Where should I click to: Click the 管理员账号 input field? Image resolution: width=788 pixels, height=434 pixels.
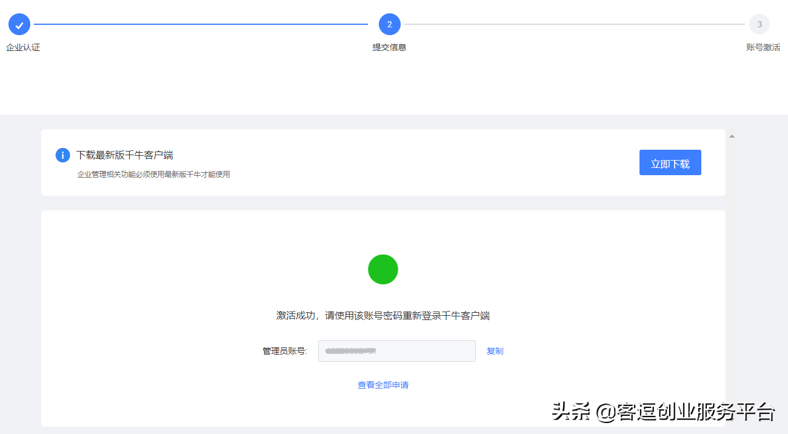[397, 351]
